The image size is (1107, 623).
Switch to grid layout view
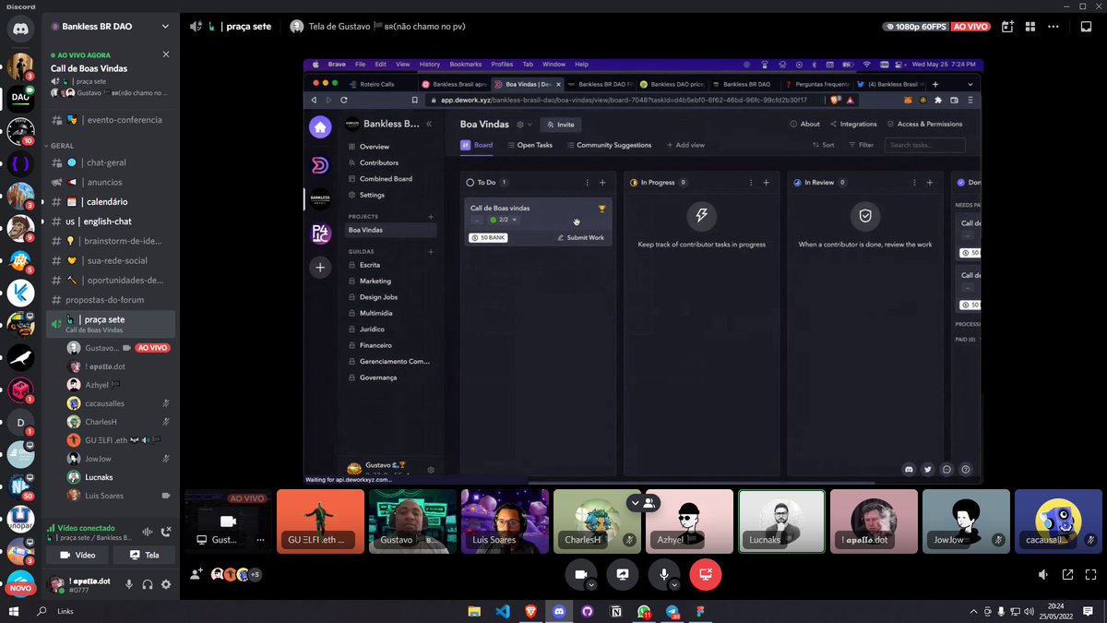point(1030,27)
